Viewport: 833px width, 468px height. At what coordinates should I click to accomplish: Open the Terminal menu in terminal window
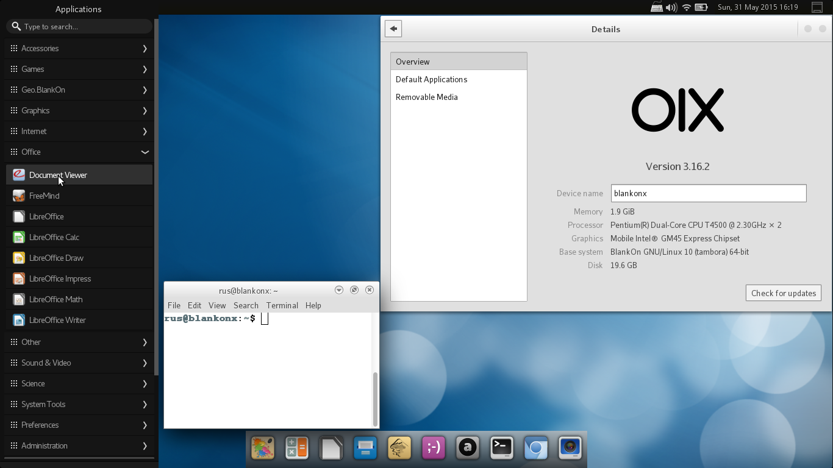282,305
